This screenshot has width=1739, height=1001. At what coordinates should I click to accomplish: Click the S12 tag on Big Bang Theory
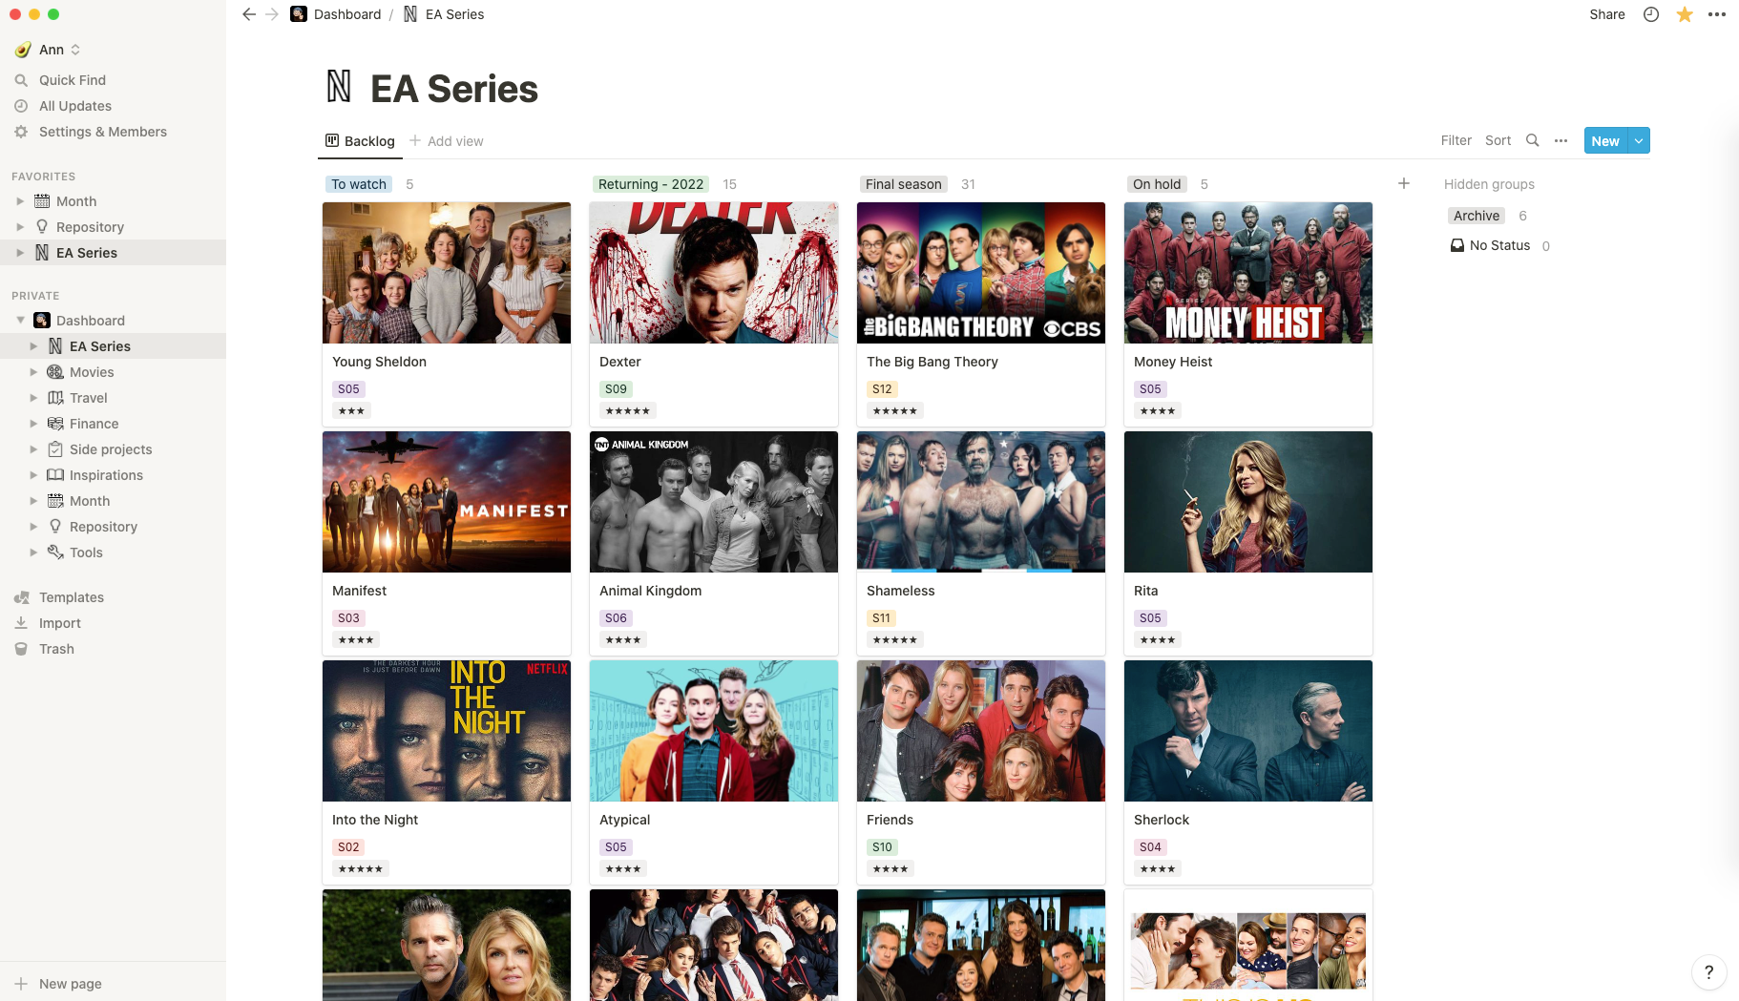pos(882,389)
